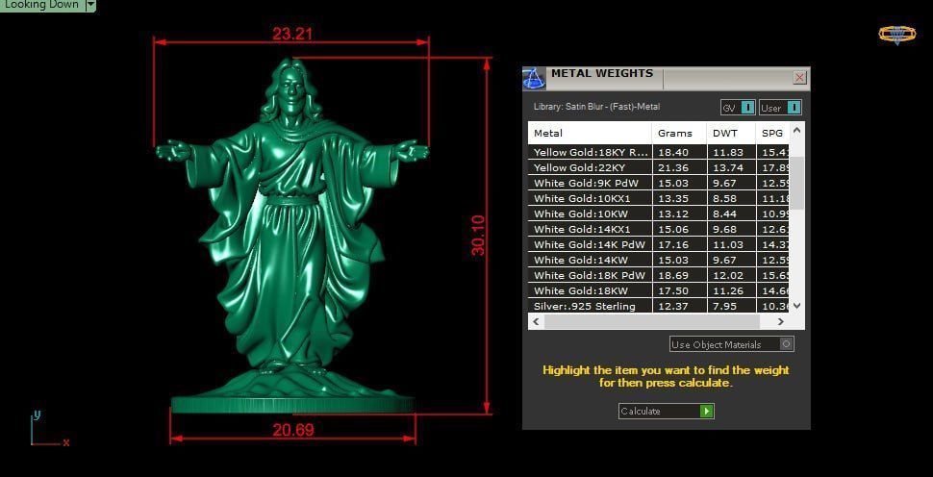Select the White Gold:14KX1 row
The width and height of the screenshot is (933, 477).
659,230
